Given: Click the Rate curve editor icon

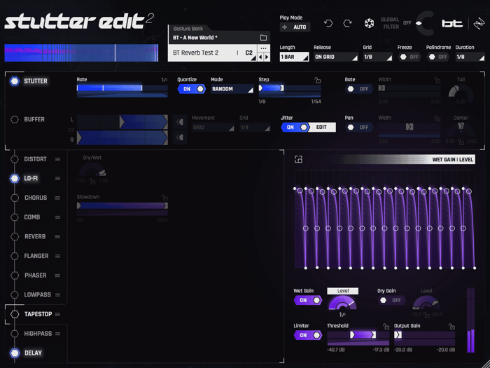Looking at the screenshot, I should click(x=164, y=80).
